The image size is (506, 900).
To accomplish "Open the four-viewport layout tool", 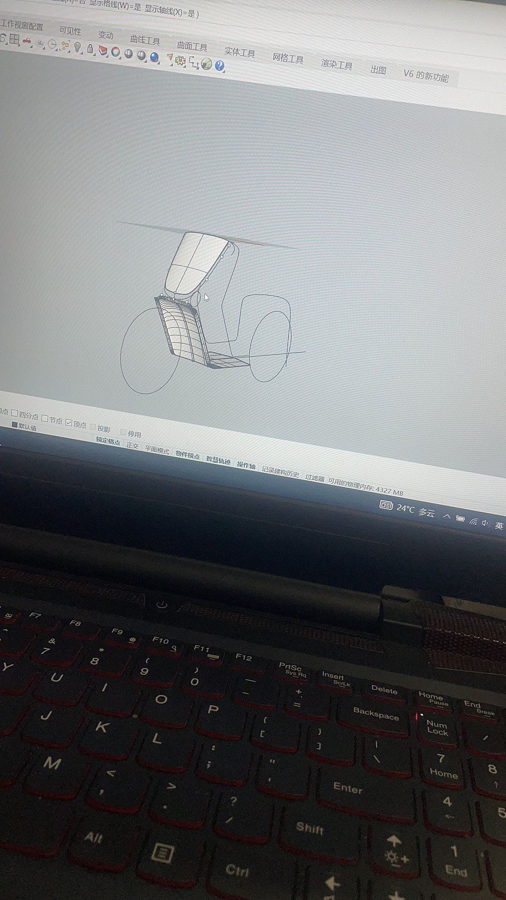I will (15, 39).
